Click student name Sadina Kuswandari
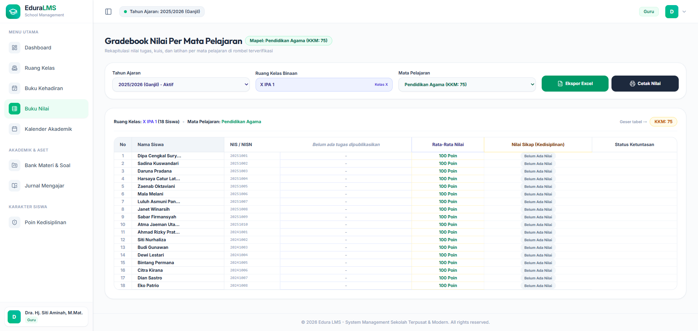 tap(158, 164)
